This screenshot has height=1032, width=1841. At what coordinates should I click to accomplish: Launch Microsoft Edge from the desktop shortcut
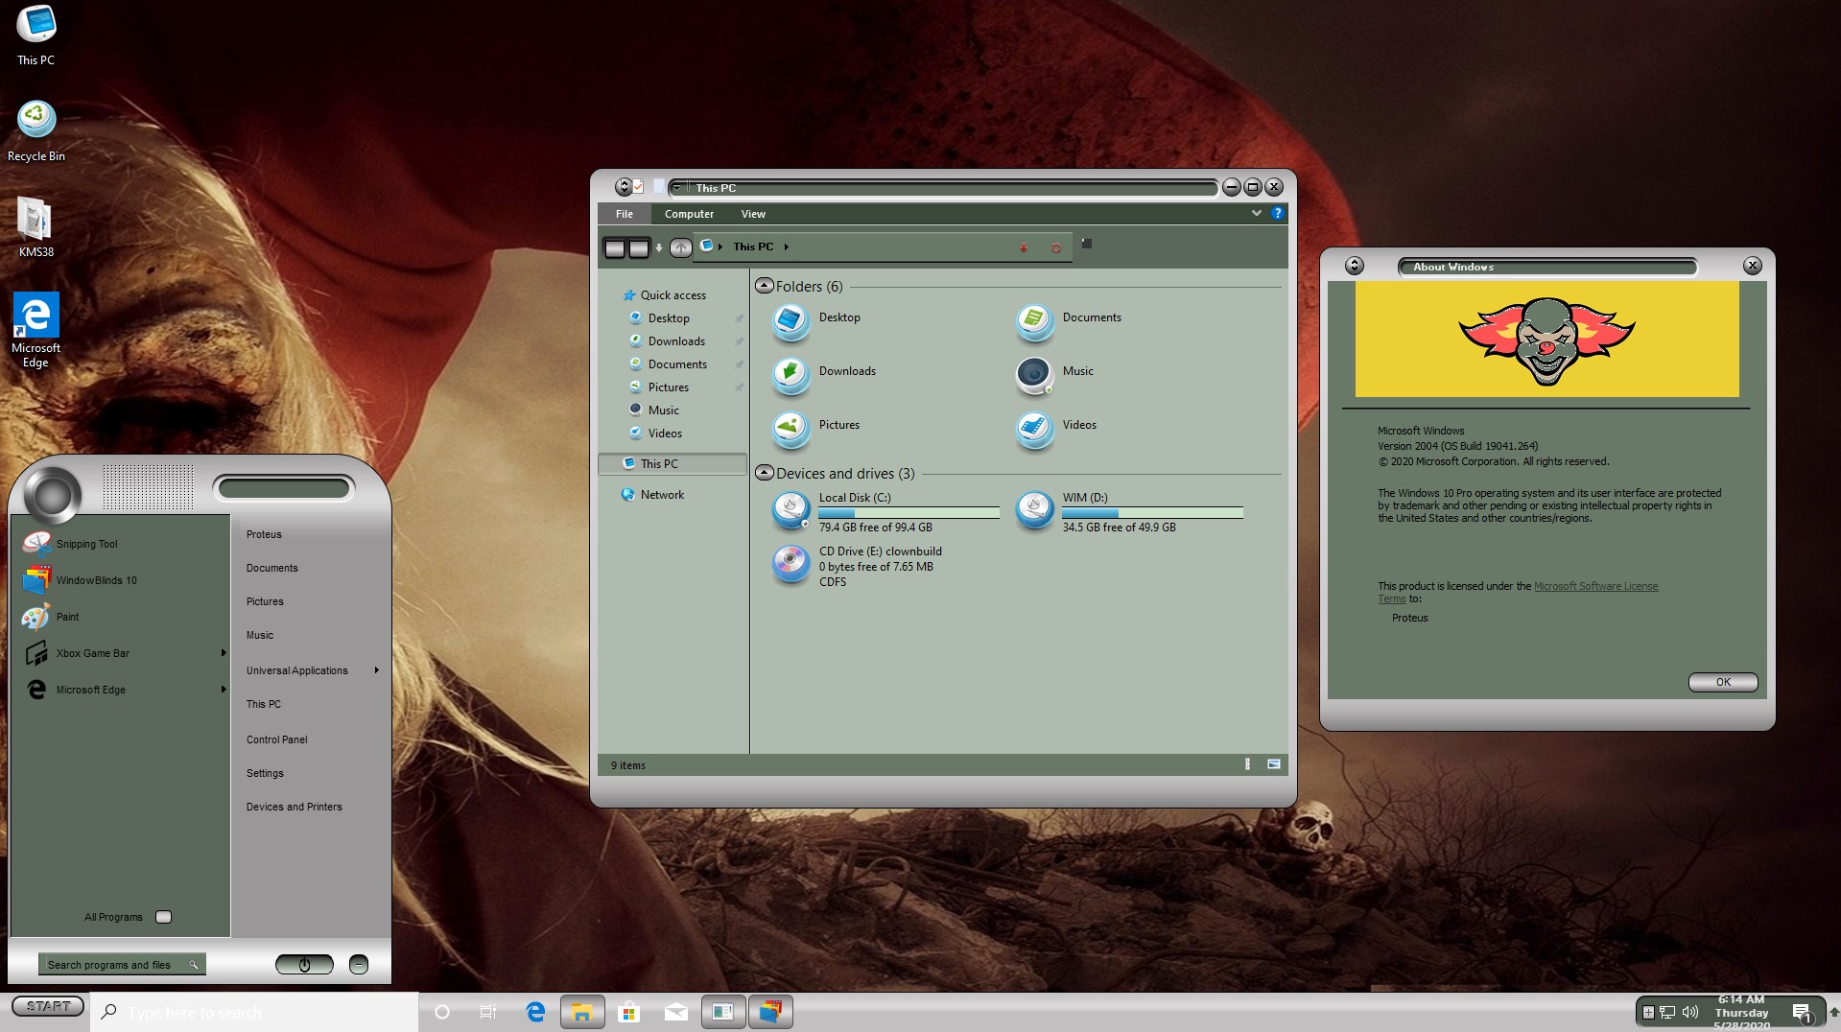36,330
